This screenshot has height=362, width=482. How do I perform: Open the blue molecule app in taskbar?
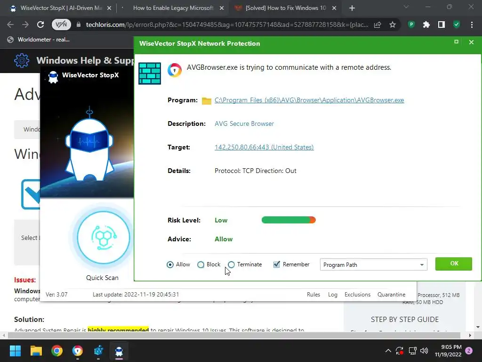98,351
